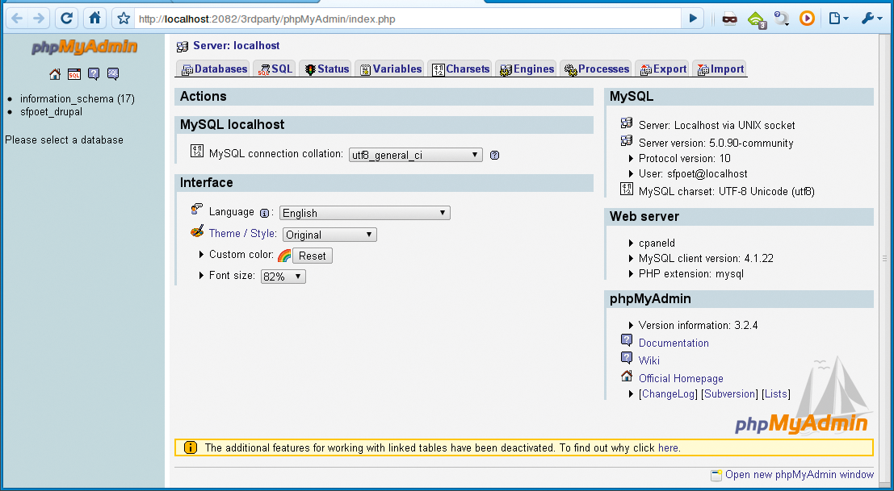Open the Wiki link
894x491 pixels.
(x=648, y=360)
